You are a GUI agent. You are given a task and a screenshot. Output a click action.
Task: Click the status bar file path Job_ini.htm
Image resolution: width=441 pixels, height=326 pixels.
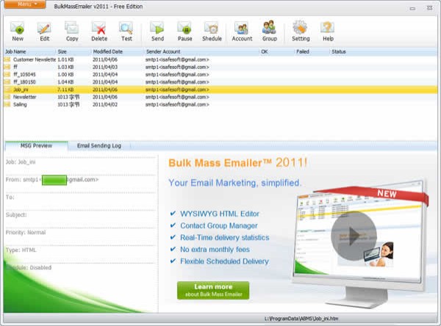pos(301,319)
